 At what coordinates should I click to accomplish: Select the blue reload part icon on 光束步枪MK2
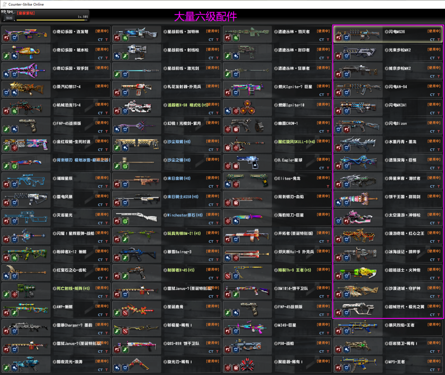347,56
